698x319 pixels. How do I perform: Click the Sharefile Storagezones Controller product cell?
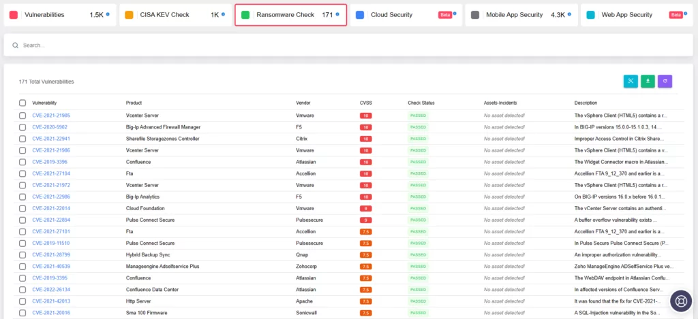coord(162,139)
